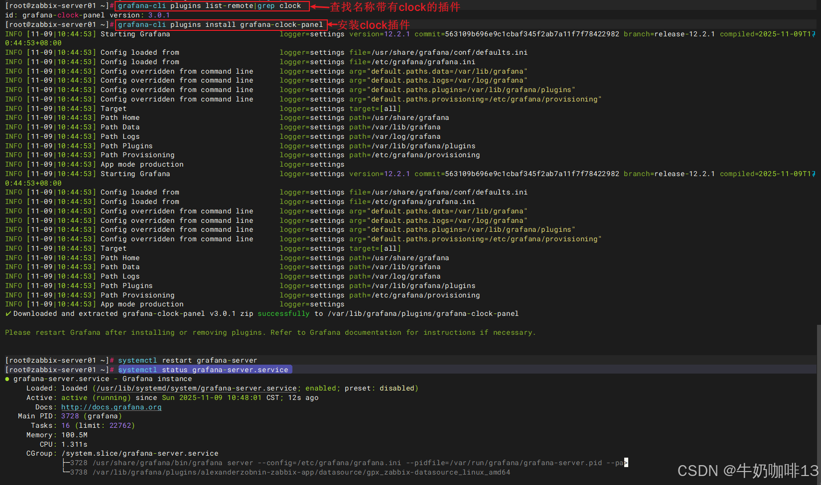Click '12s ago' in the Active line
The image size is (821, 485).
click(x=303, y=397)
